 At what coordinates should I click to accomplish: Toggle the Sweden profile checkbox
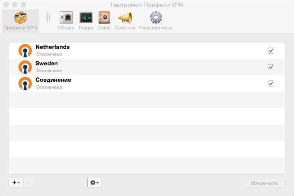(x=271, y=67)
